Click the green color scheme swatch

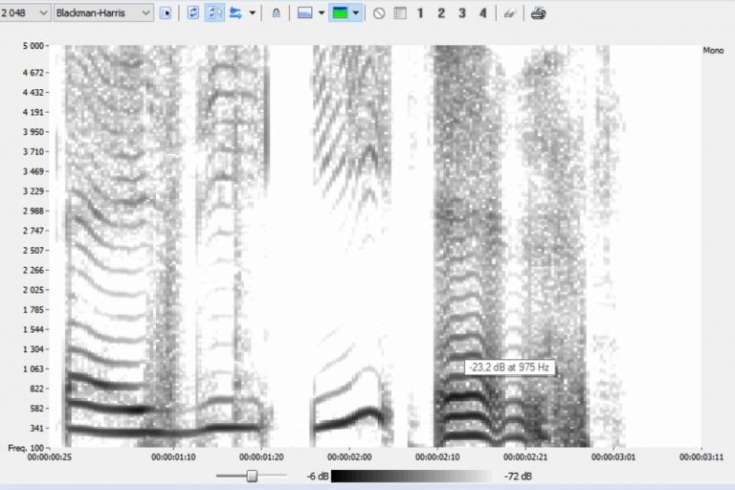pos(341,13)
